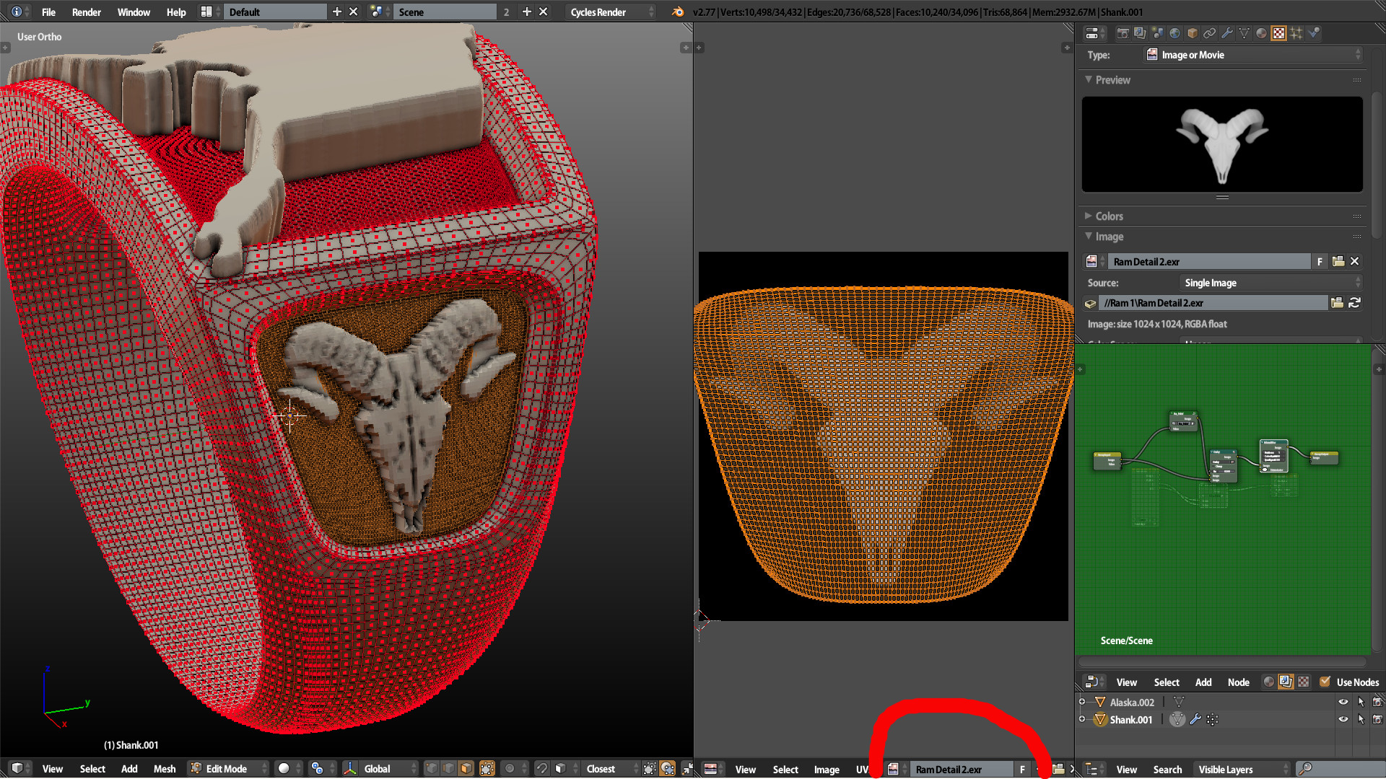1386x779 pixels.
Task: Open the Render Layers properties tab
Action: tap(1140, 33)
